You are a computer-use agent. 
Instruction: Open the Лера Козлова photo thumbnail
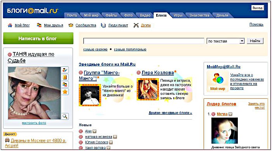tap(148, 89)
